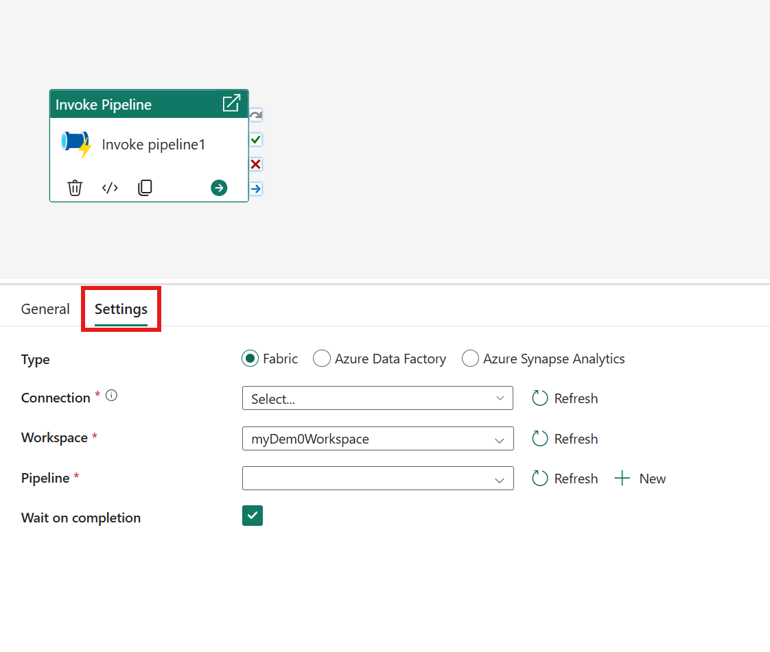Open the invoked pipeline via external-link icon

(x=231, y=104)
